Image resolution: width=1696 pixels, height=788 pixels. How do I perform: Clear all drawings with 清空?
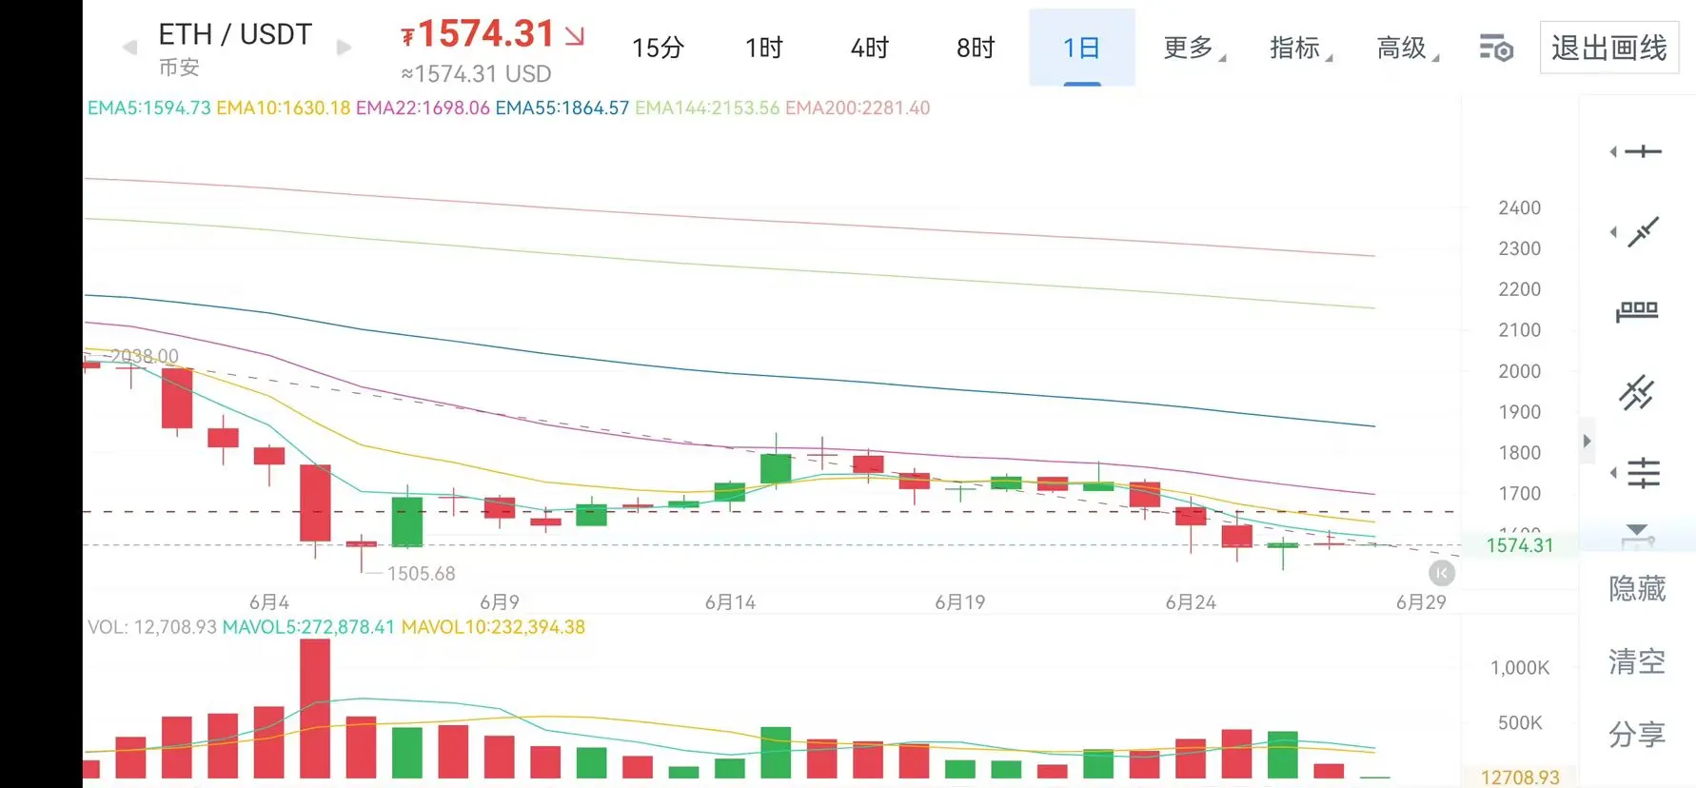point(1637,661)
